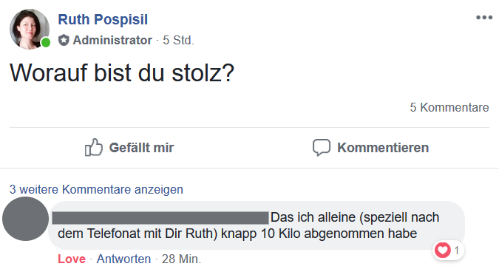499x269 pixels.
Task: Click the redacted commenter name
Action: coord(160,218)
